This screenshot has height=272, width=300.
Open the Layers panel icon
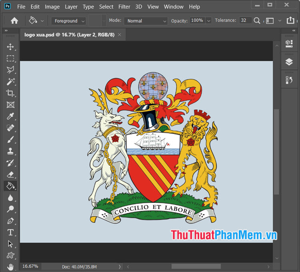289,62
